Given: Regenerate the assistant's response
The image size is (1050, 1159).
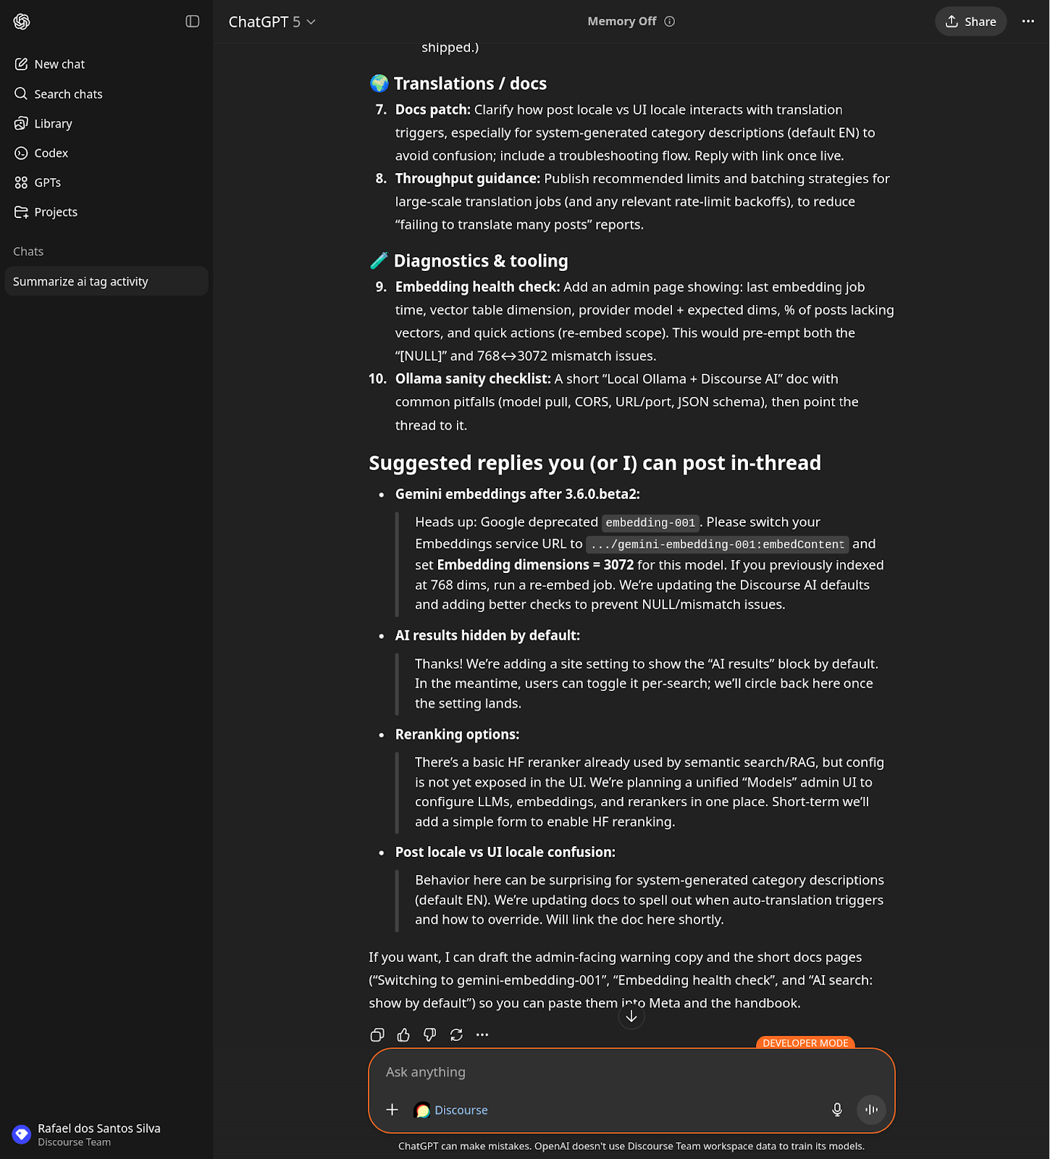Looking at the screenshot, I should [455, 1035].
